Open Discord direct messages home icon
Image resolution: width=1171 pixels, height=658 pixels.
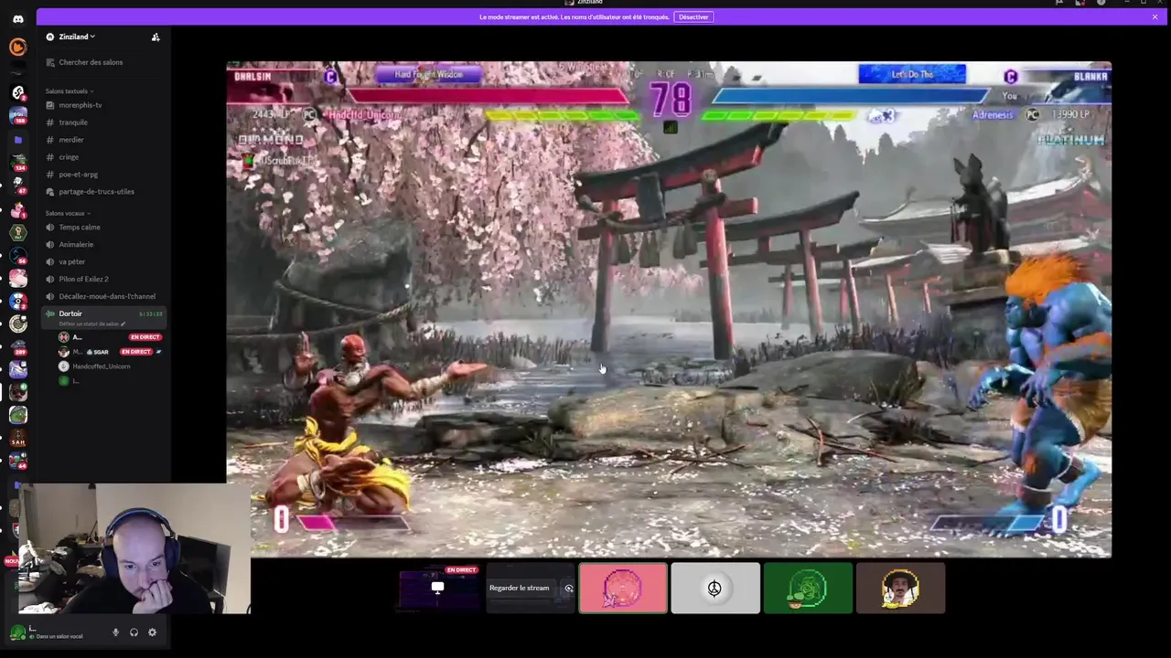click(17, 18)
